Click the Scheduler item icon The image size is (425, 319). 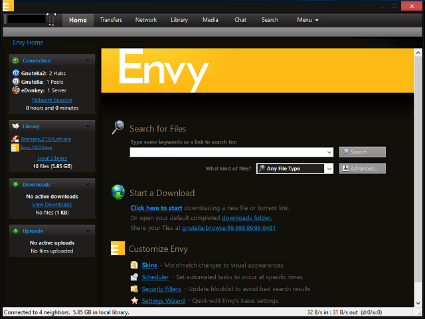[x=134, y=277]
